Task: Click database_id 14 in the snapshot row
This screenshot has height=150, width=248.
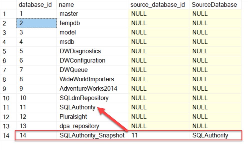Action: pyautogui.click(x=36, y=135)
